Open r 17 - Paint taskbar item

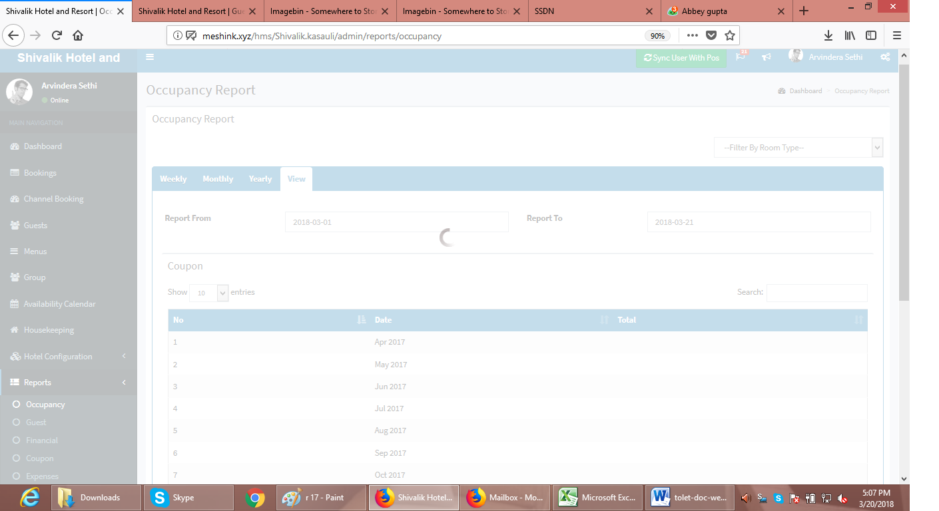coord(322,497)
